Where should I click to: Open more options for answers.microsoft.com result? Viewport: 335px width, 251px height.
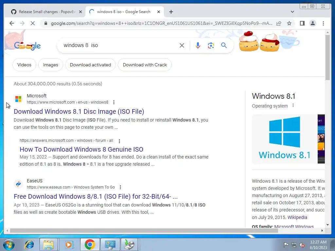coord(119,141)
